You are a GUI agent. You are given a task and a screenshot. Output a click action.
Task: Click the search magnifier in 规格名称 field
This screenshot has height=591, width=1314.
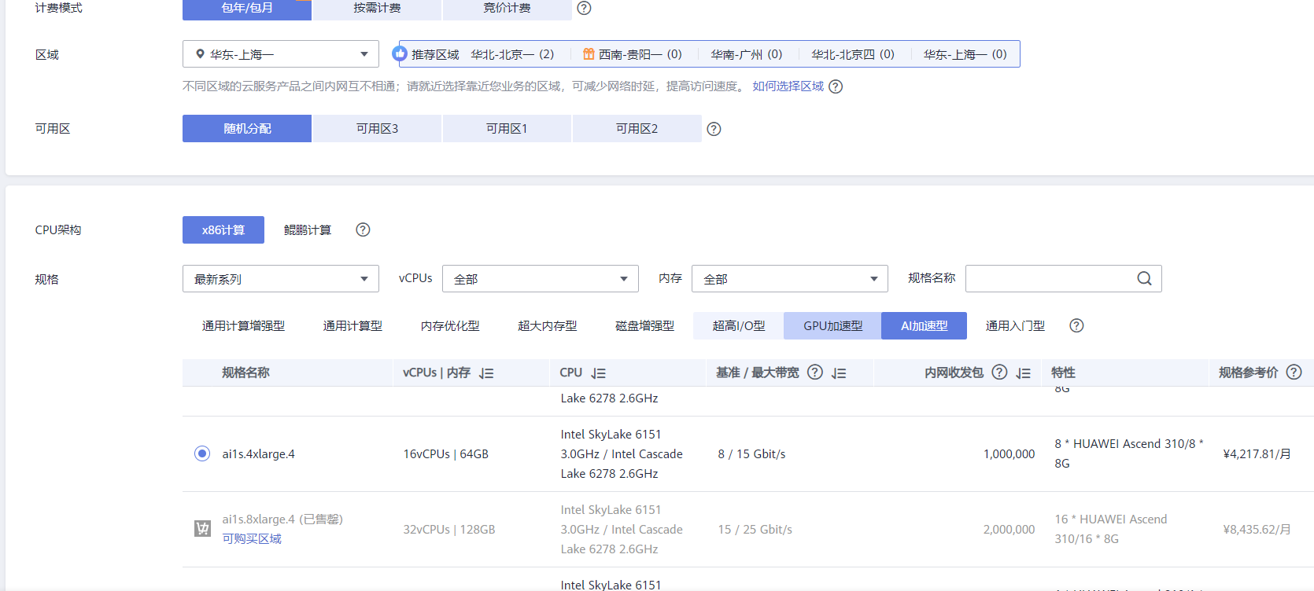point(1144,278)
